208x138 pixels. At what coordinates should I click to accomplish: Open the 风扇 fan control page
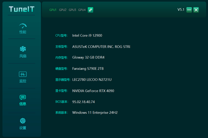click(23, 49)
